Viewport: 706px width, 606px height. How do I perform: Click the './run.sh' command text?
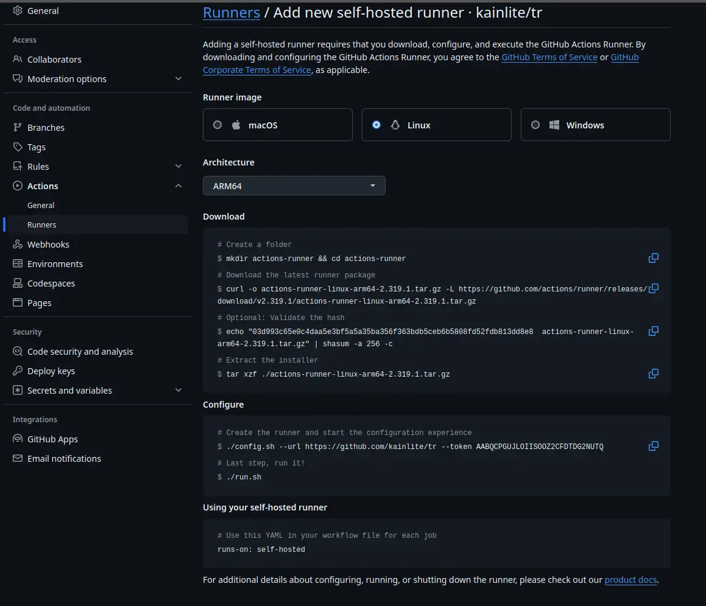244,477
